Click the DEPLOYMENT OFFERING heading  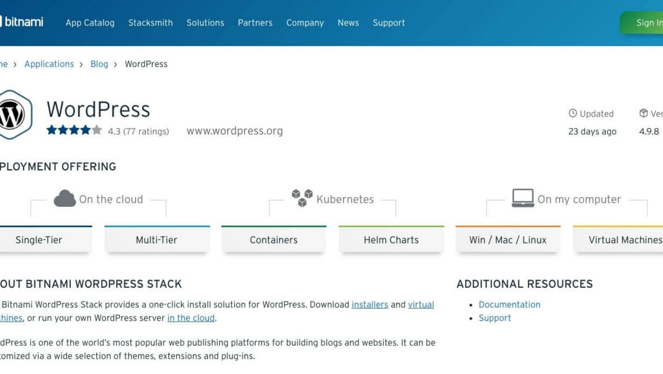(58, 167)
